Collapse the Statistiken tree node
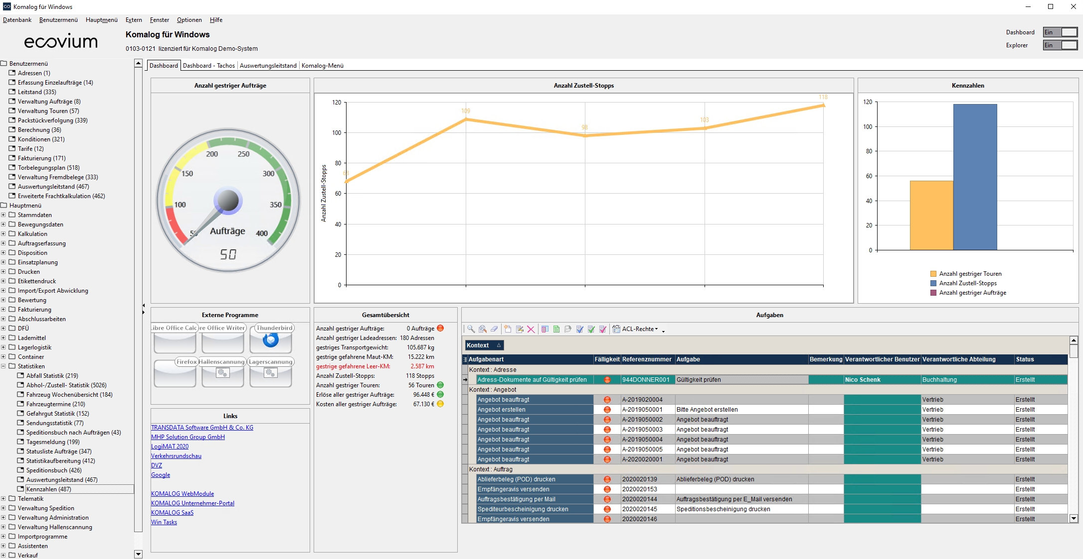This screenshot has height=559, width=1083. click(x=3, y=366)
